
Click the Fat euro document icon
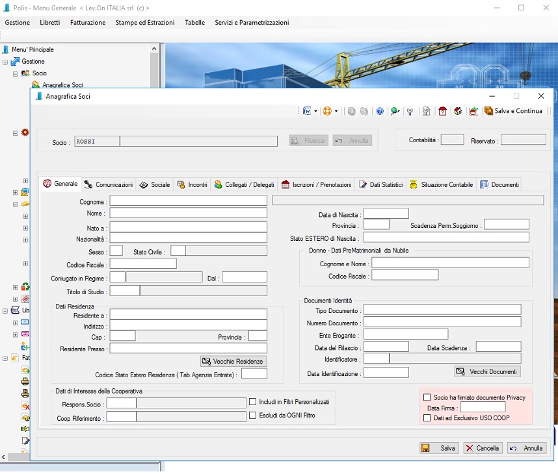click(x=15, y=358)
